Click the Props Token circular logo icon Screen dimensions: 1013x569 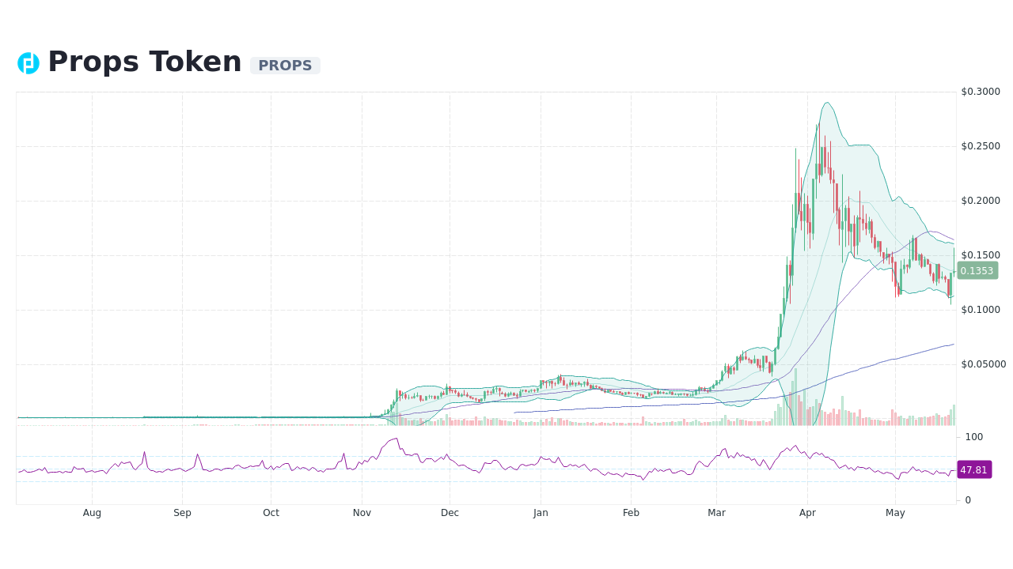pos(28,62)
